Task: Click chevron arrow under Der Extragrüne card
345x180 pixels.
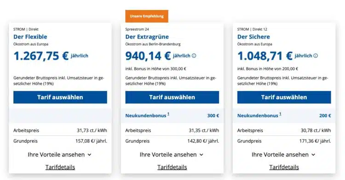Action: click(201, 155)
